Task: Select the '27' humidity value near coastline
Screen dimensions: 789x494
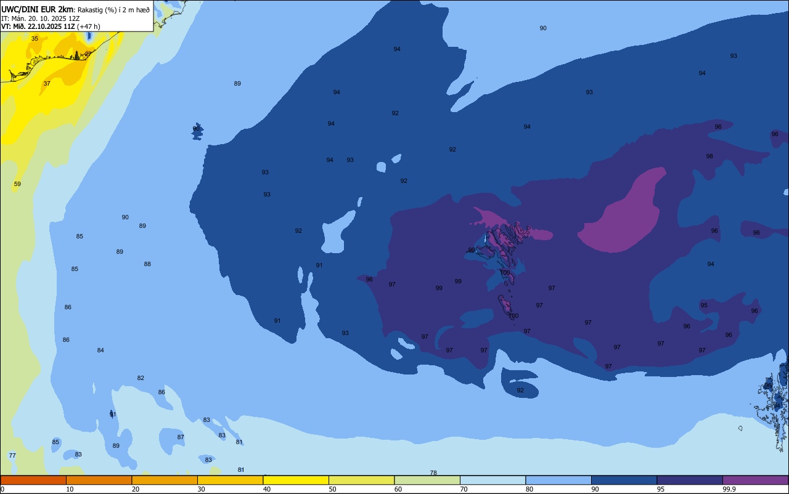Action: tap(88, 54)
